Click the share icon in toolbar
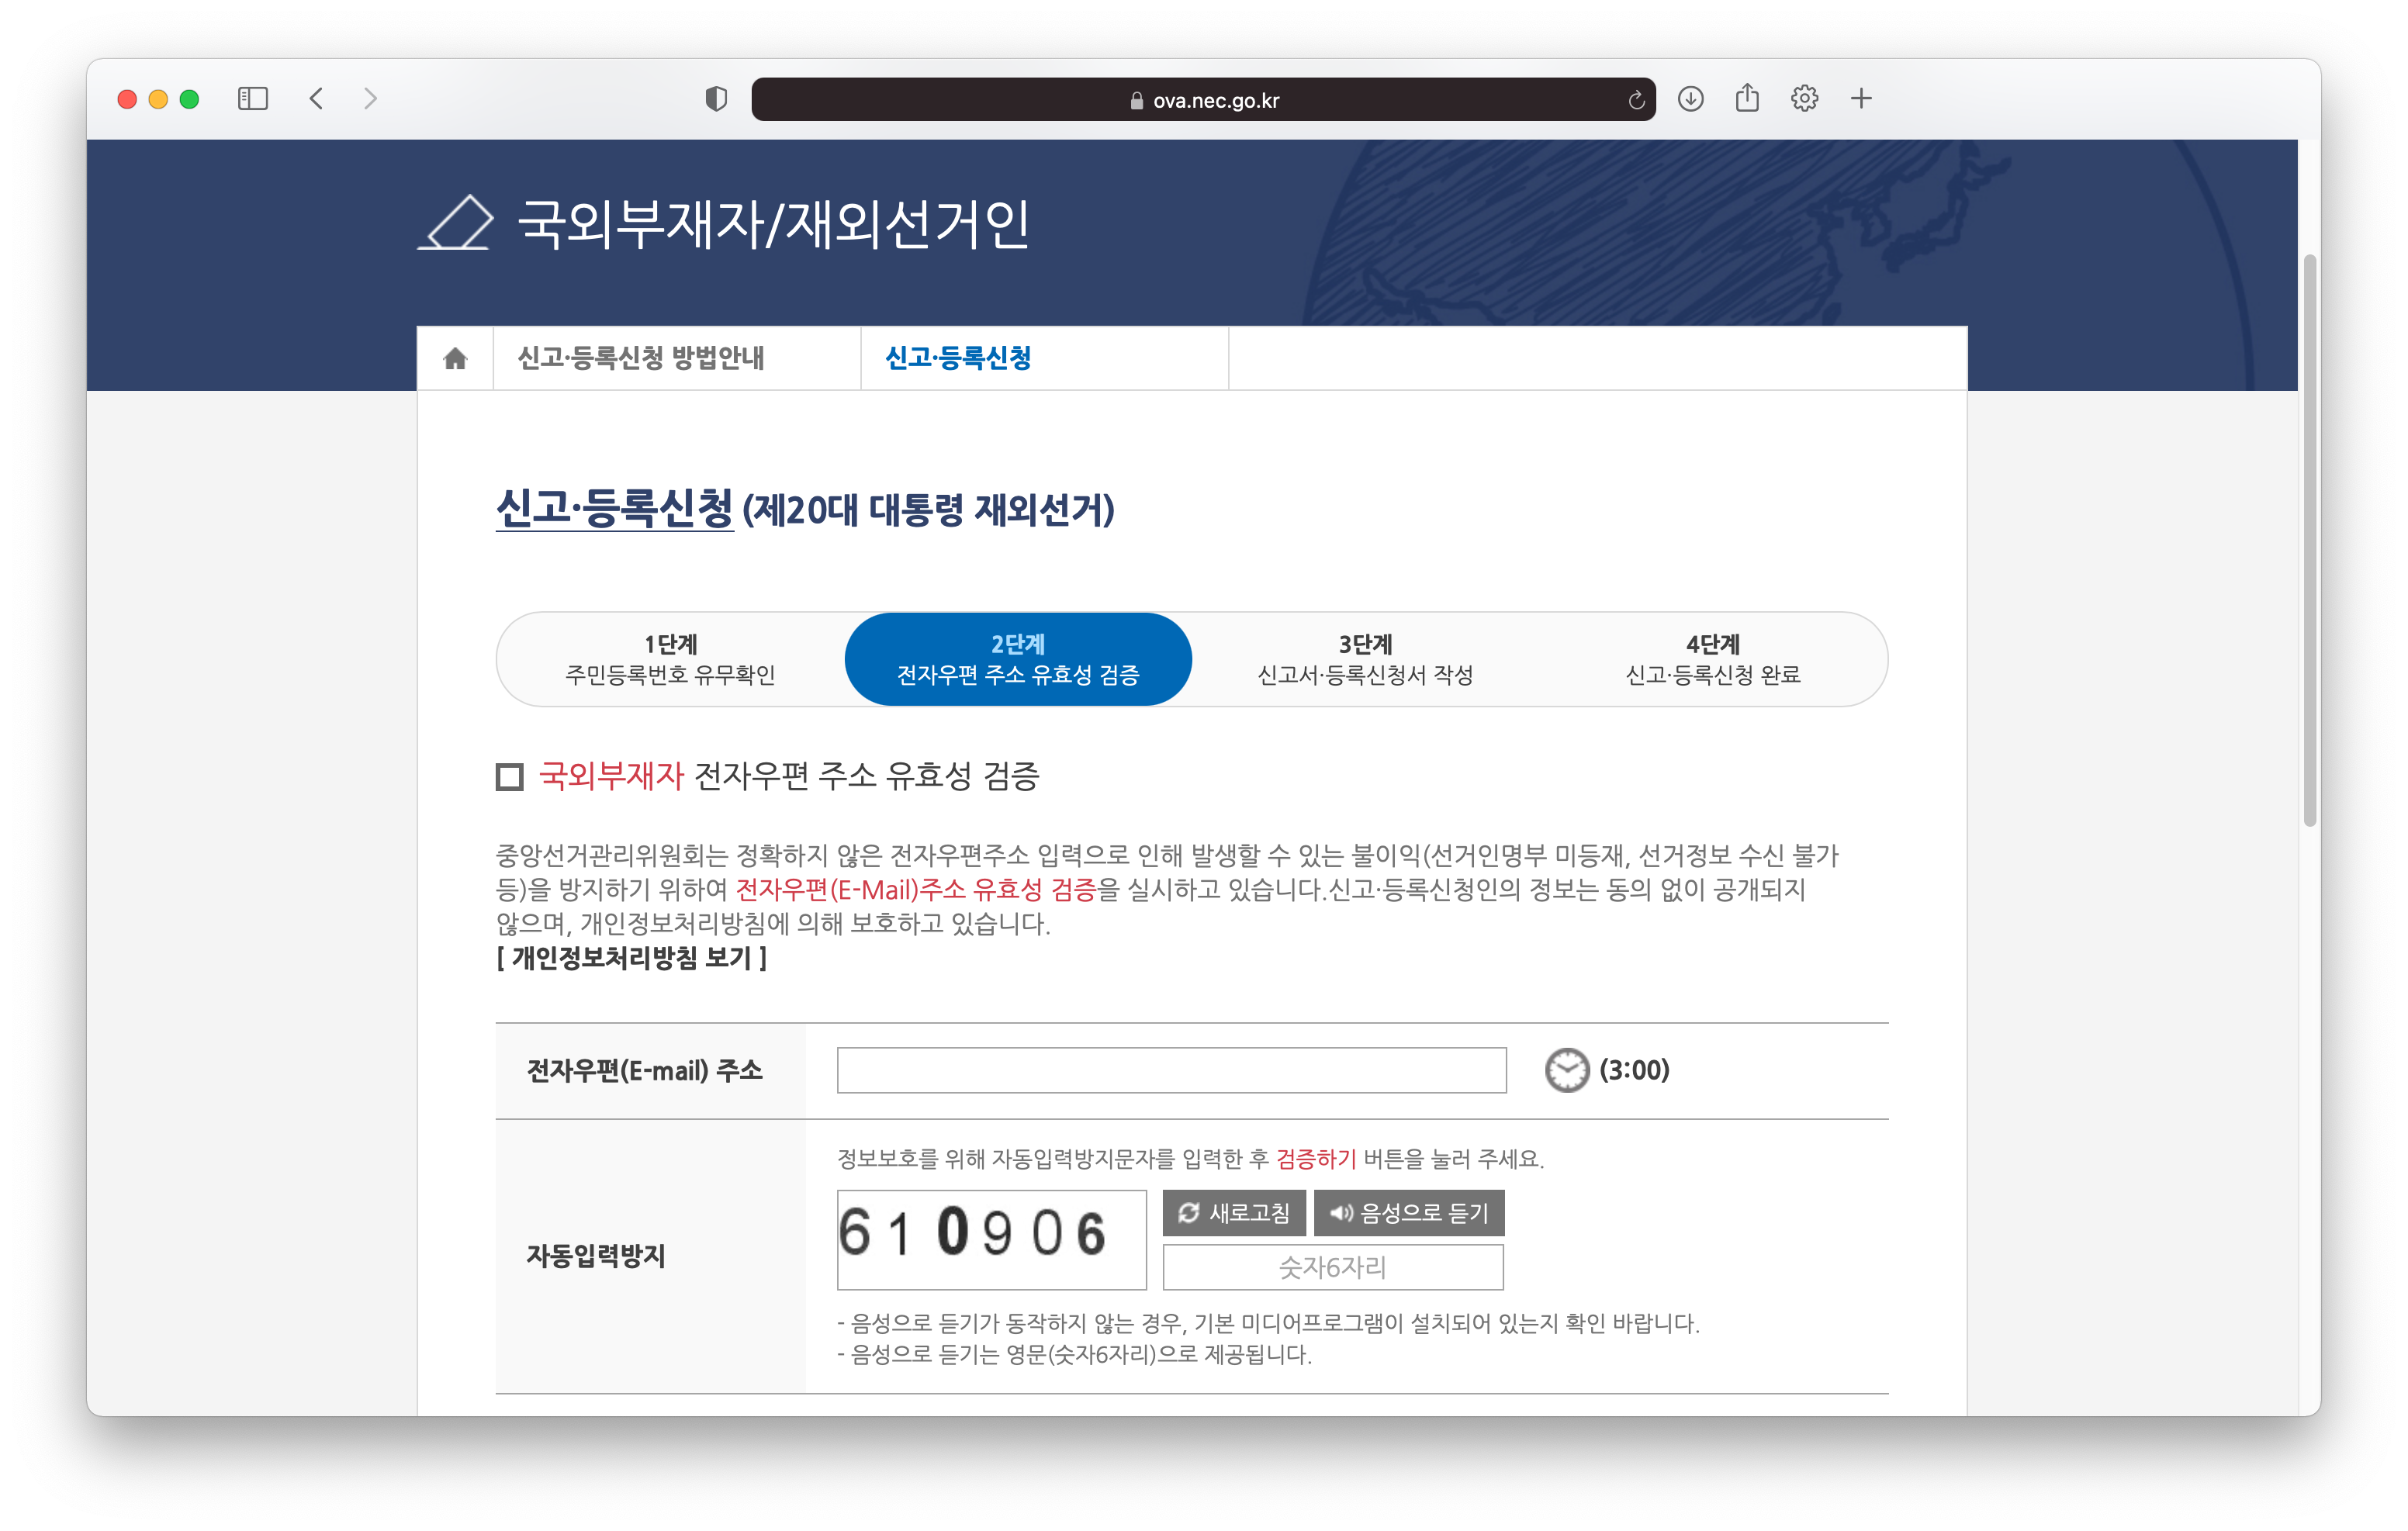Image resolution: width=2408 pixels, height=1531 pixels. pos(1747,98)
